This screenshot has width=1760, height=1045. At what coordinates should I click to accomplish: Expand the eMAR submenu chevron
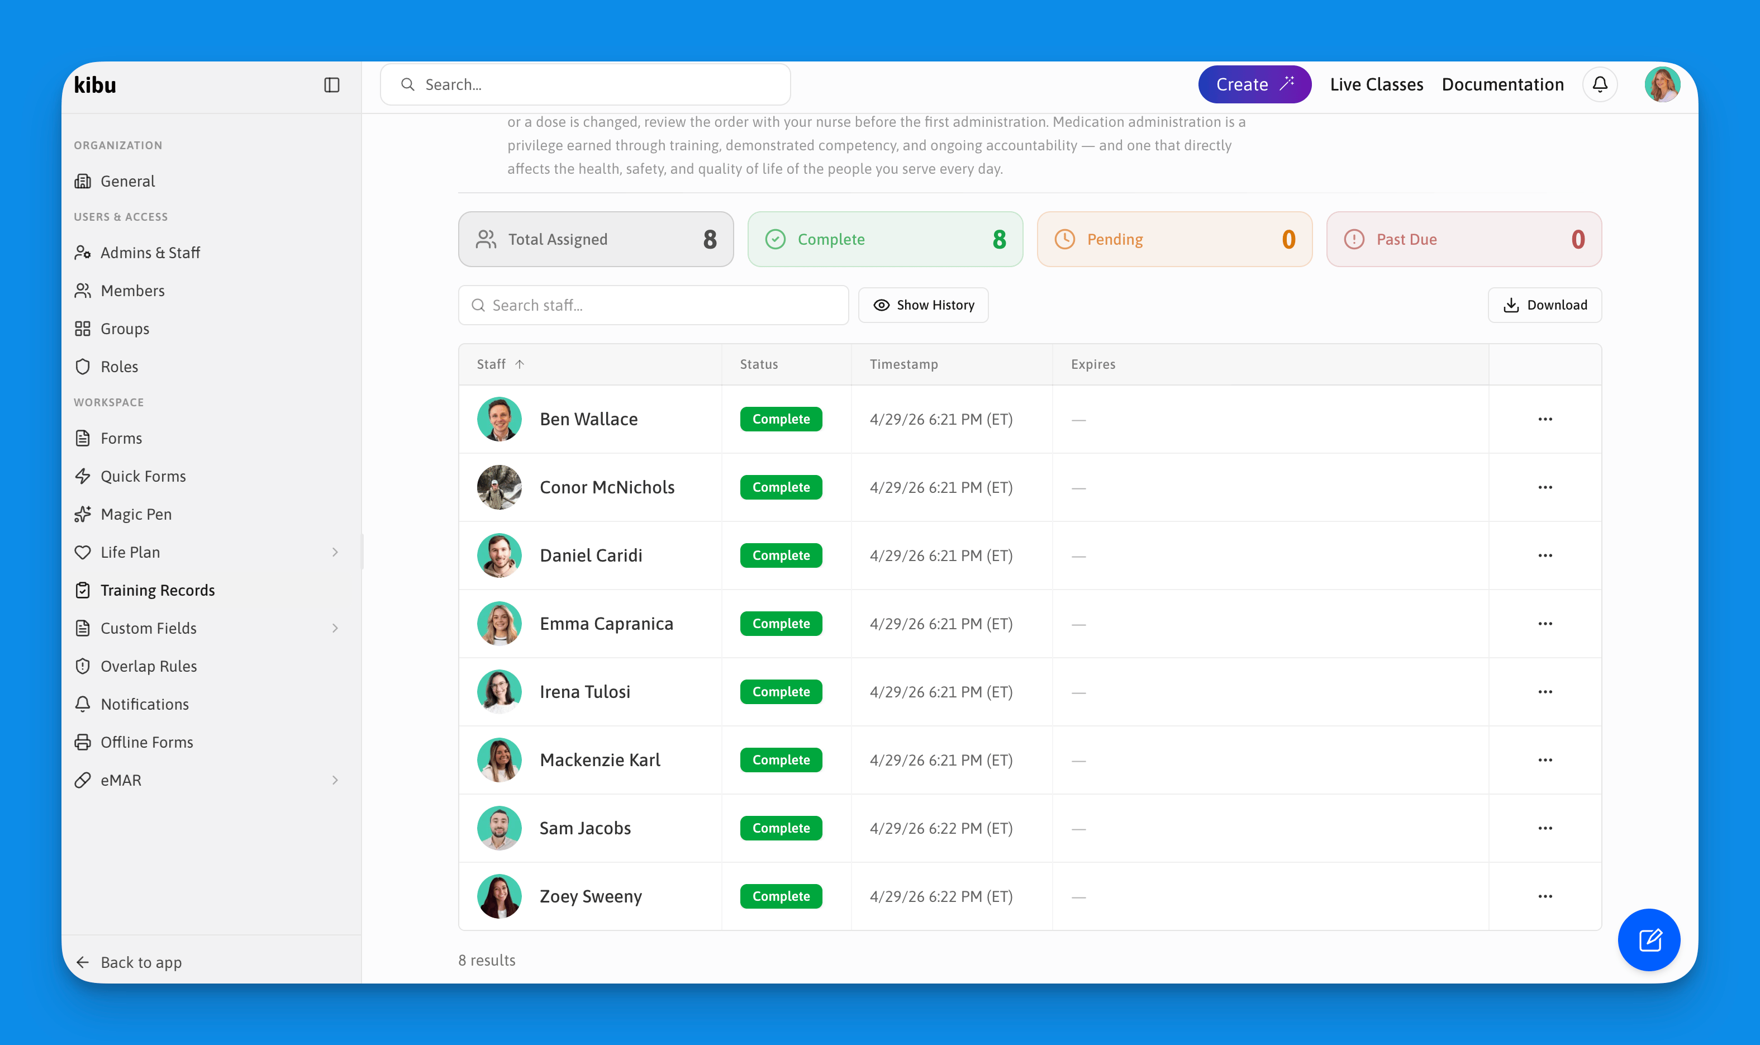click(335, 780)
